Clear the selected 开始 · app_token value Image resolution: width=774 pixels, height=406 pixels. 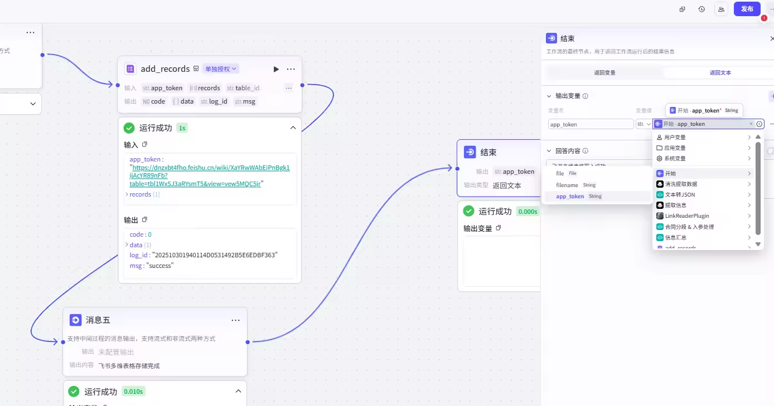[751, 124]
